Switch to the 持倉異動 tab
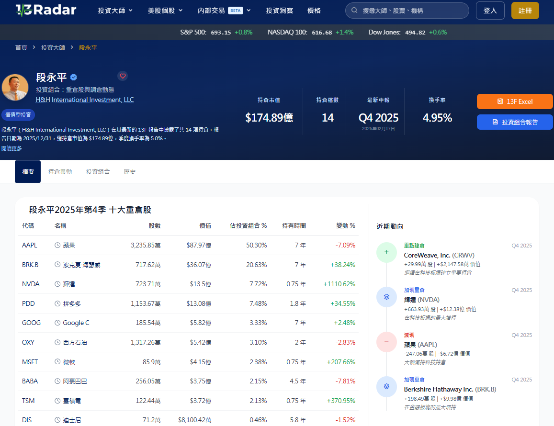The height and width of the screenshot is (426, 554). coord(60,172)
